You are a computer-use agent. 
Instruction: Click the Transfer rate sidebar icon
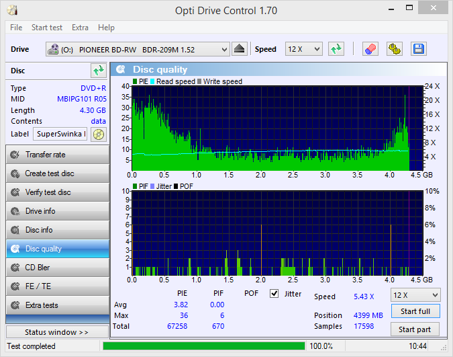click(x=15, y=155)
